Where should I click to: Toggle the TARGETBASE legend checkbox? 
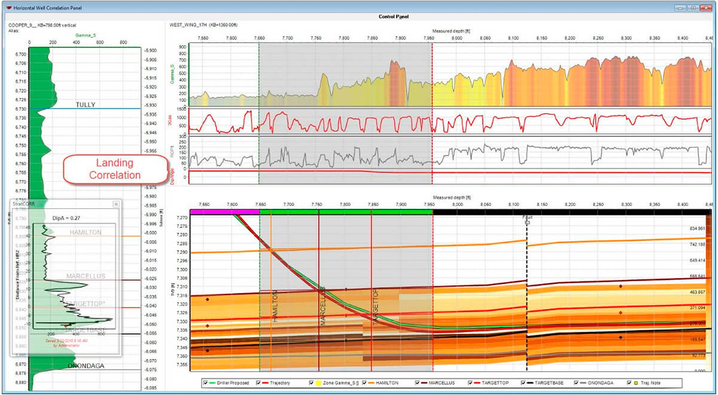522,383
